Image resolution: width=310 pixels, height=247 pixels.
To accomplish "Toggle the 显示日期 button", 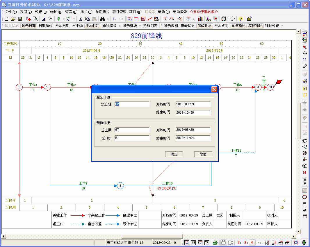I will (x=29, y=26).
